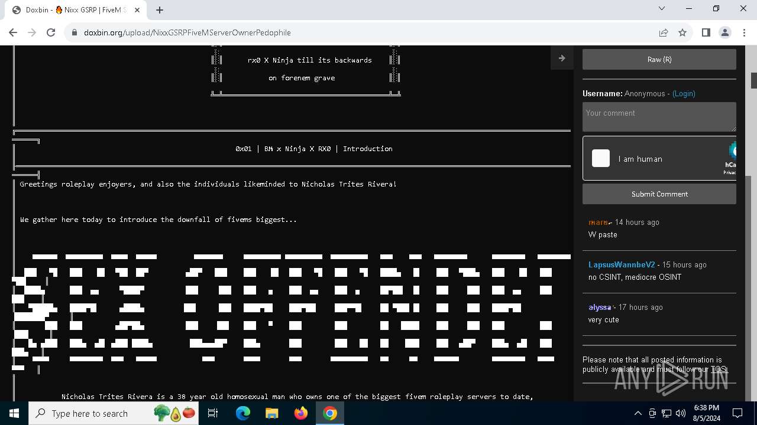757x425 pixels.
Task: Open LapsusWannbeV2's profile
Action: click(x=622, y=264)
